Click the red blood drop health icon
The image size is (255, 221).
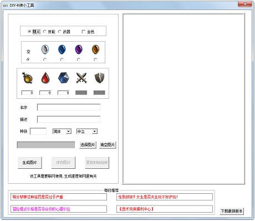45,78
